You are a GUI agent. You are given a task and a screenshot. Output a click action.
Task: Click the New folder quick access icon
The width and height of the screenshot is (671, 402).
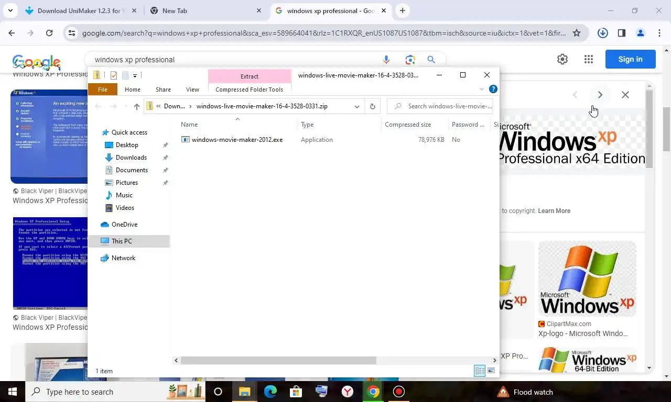[125, 75]
